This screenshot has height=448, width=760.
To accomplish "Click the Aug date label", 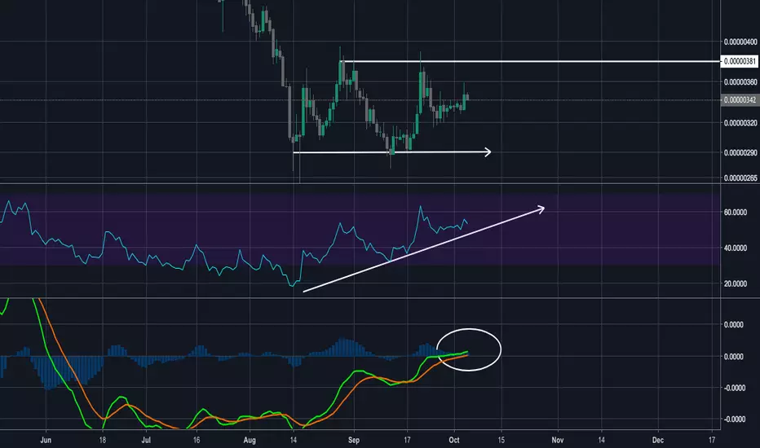I will pyautogui.click(x=250, y=440).
